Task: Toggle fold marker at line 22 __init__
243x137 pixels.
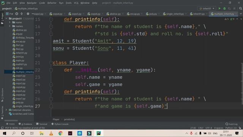Action: point(51,70)
